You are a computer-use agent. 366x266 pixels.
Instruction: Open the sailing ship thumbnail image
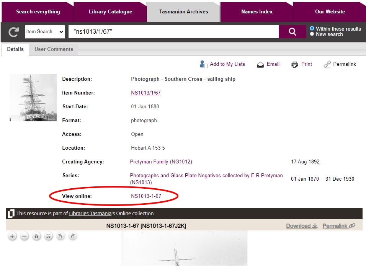point(33,98)
